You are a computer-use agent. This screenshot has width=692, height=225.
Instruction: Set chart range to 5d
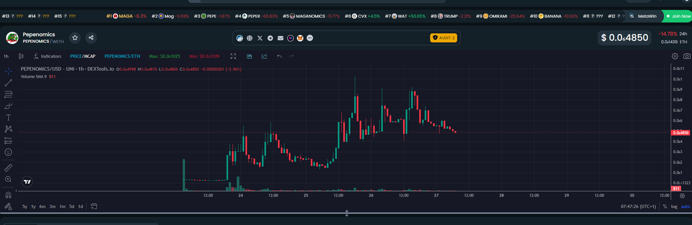[72, 206]
